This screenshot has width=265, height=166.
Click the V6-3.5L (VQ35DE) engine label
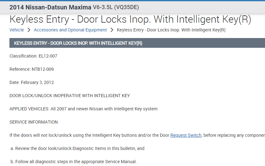click(x=116, y=7)
